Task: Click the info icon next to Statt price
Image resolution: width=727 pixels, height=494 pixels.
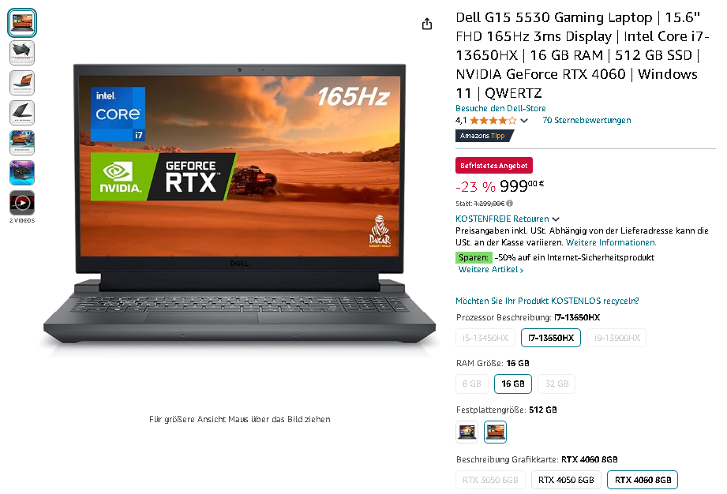Action: [510, 203]
